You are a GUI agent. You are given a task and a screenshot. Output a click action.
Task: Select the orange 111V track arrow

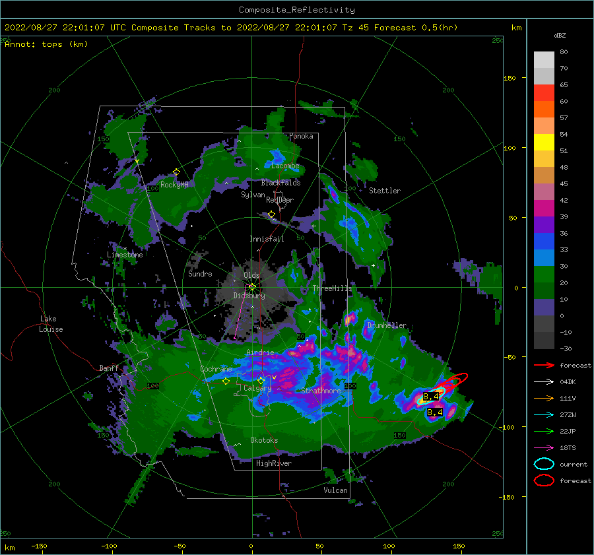point(544,398)
